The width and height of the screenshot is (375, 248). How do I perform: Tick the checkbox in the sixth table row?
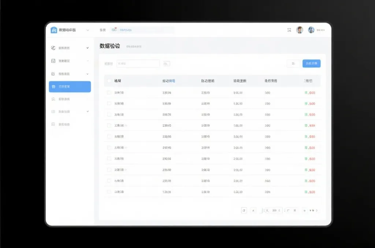pos(109,148)
